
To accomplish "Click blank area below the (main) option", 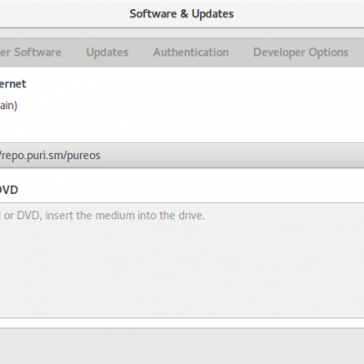I will coord(182,127).
